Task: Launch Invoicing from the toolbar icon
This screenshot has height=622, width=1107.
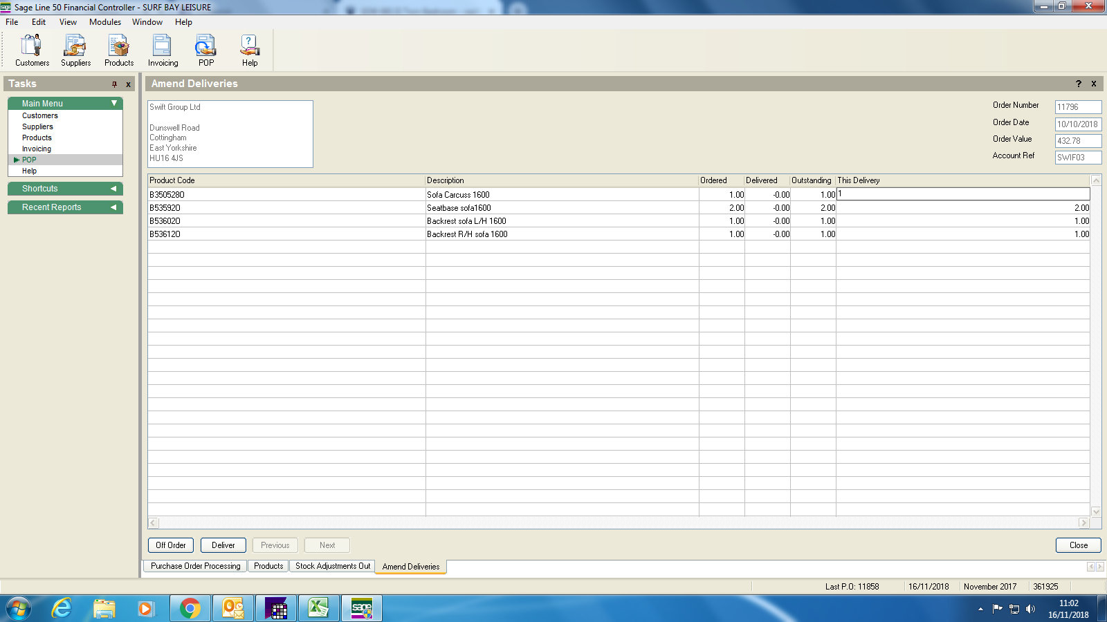Action: 163,50
